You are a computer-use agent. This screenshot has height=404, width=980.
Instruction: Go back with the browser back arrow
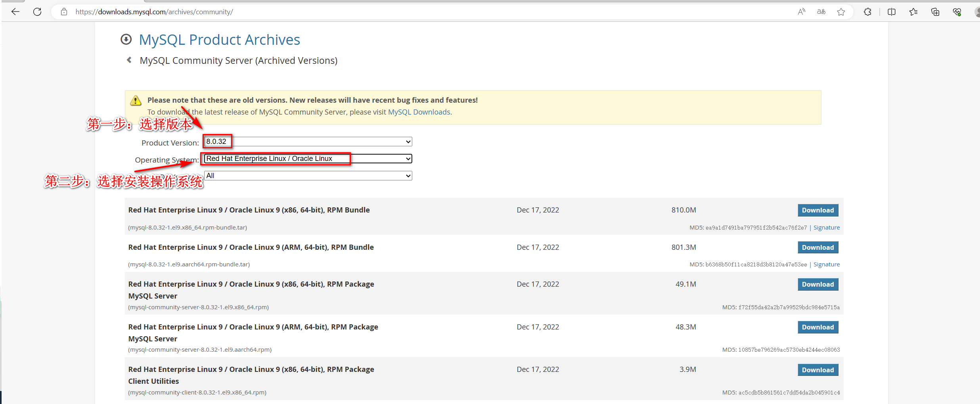tap(15, 12)
